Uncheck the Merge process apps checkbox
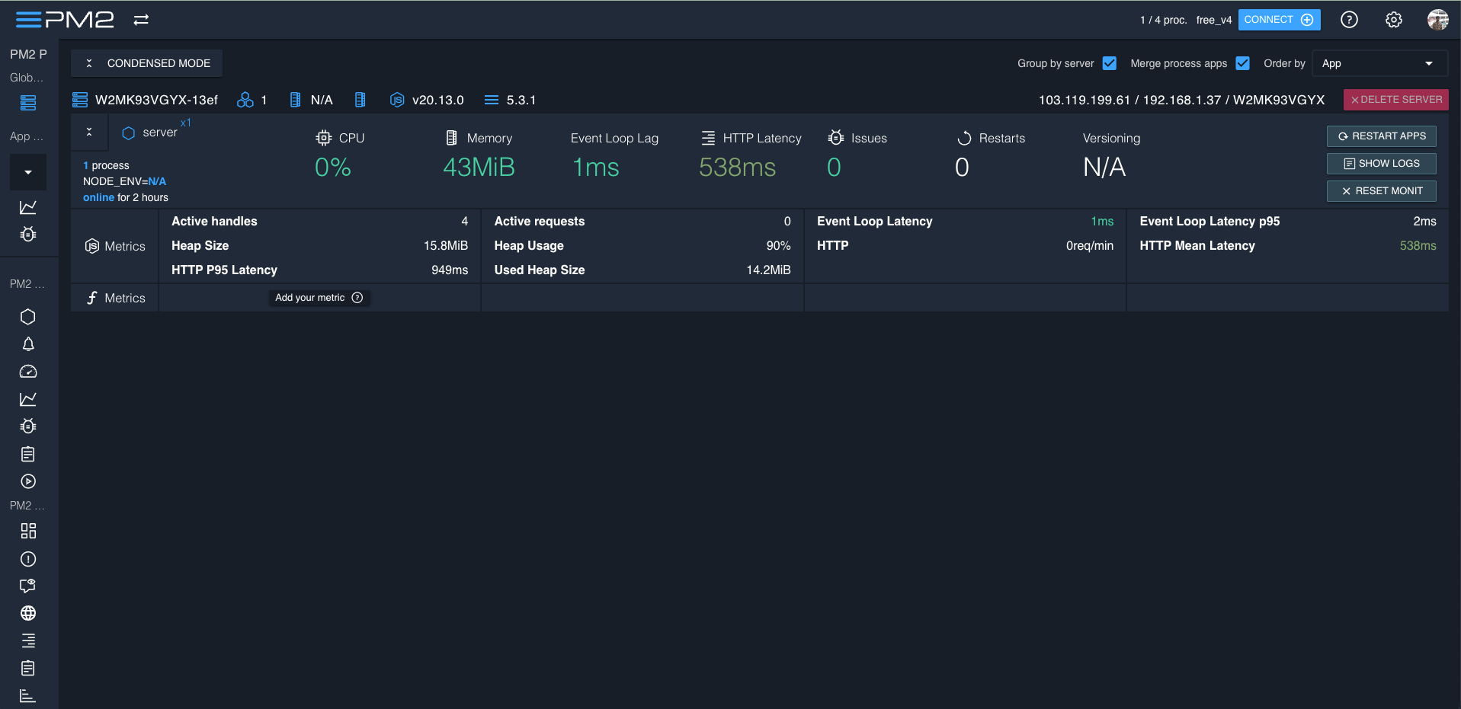 (1243, 63)
